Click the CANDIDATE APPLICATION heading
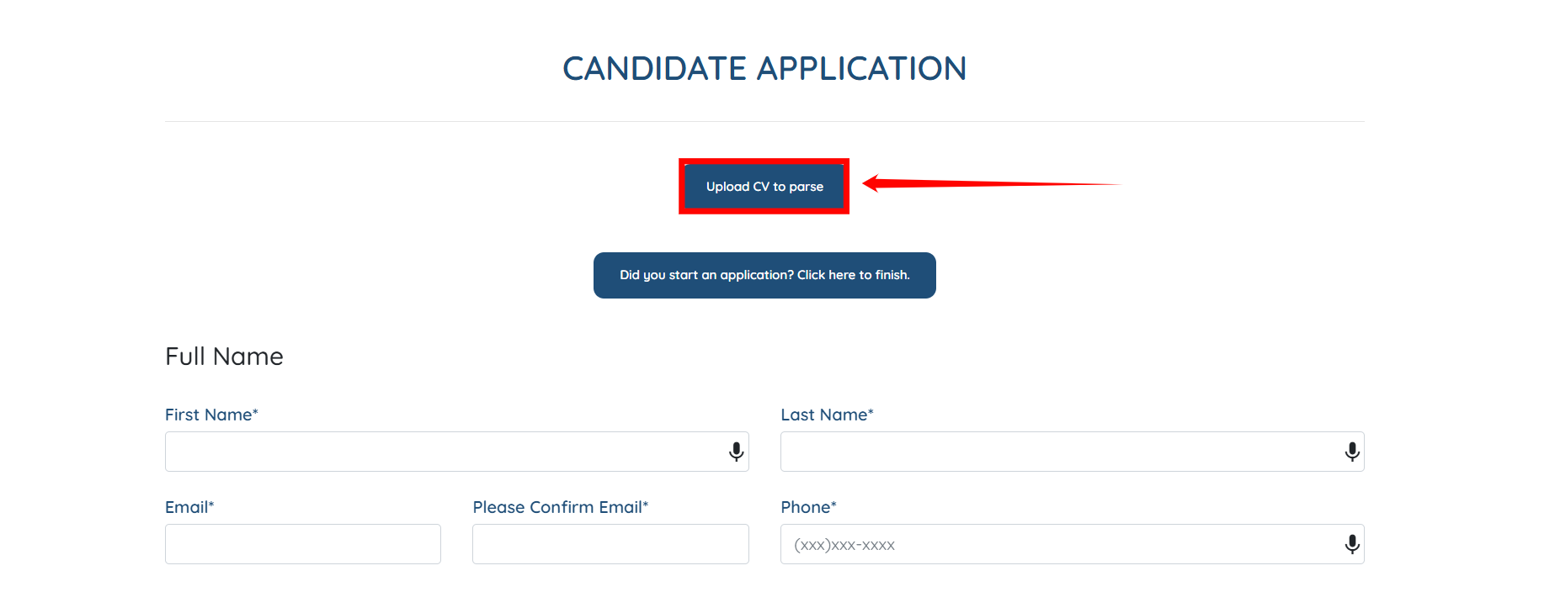This screenshot has height=592, width=1555. click(764, 68)
